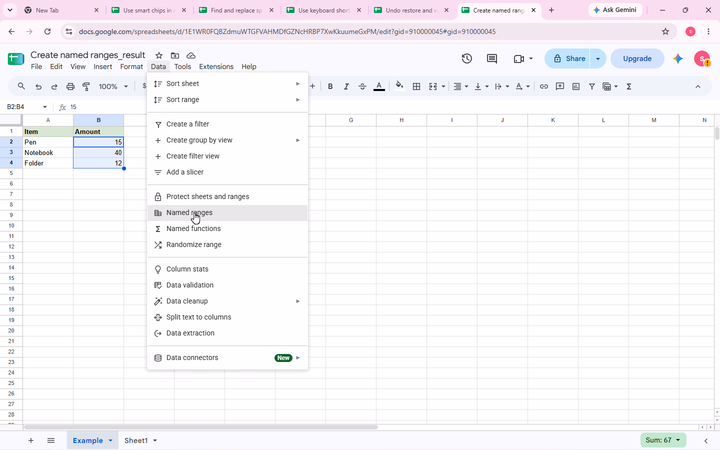Choose Data validation menu entry
720x450 pixels.
[x=227, y=285]
